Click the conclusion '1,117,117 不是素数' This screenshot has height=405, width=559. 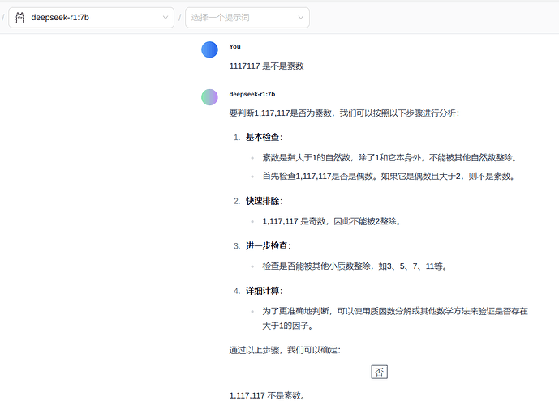[x=267, y=396]
